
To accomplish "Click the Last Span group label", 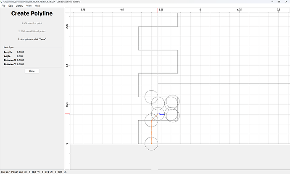I will (9, 47).
